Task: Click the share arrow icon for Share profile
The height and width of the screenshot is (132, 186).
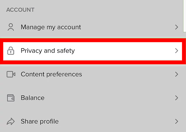Action: (x=11, y=121)
